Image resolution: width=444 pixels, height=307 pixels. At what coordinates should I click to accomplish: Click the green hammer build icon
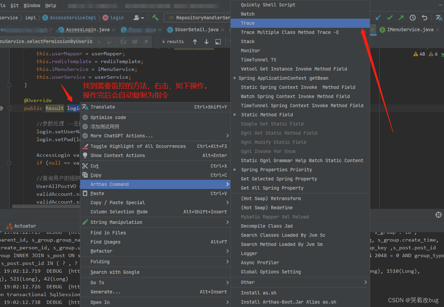[x=155, y=18]
